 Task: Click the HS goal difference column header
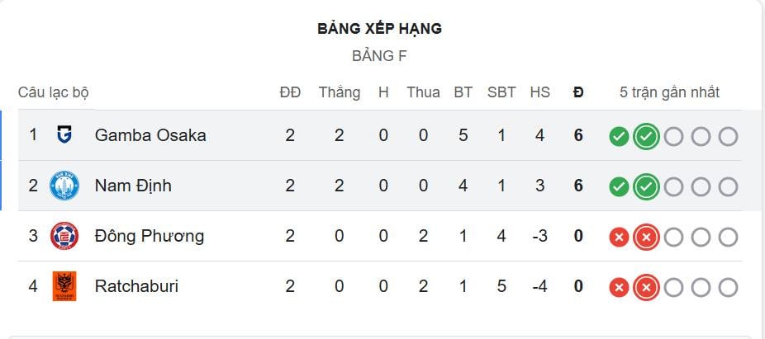[x=539, y=92]
